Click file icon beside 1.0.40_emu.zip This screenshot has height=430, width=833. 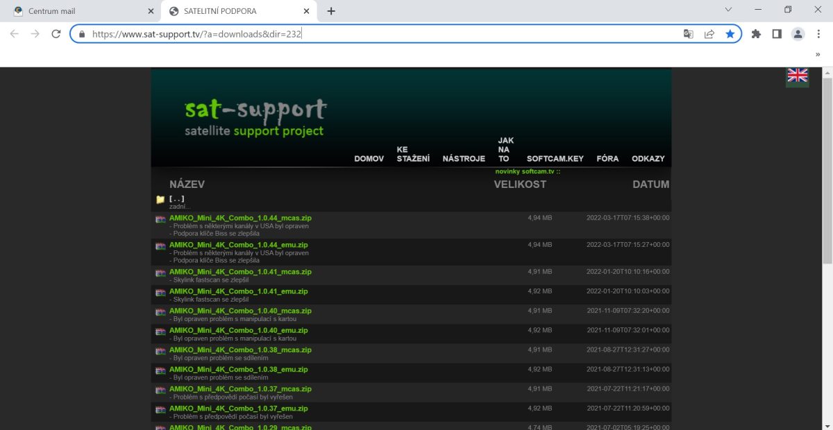click(x=160, y=331)
